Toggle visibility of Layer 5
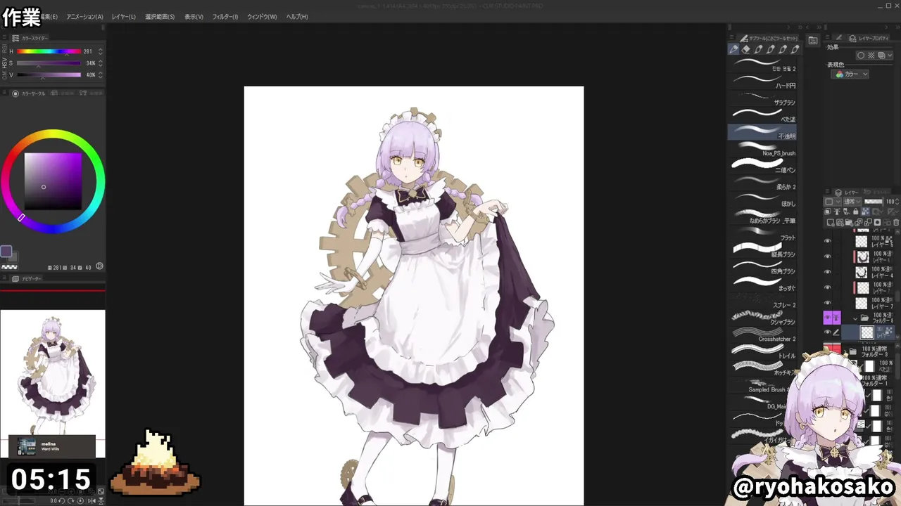 [x=827, y=240]
